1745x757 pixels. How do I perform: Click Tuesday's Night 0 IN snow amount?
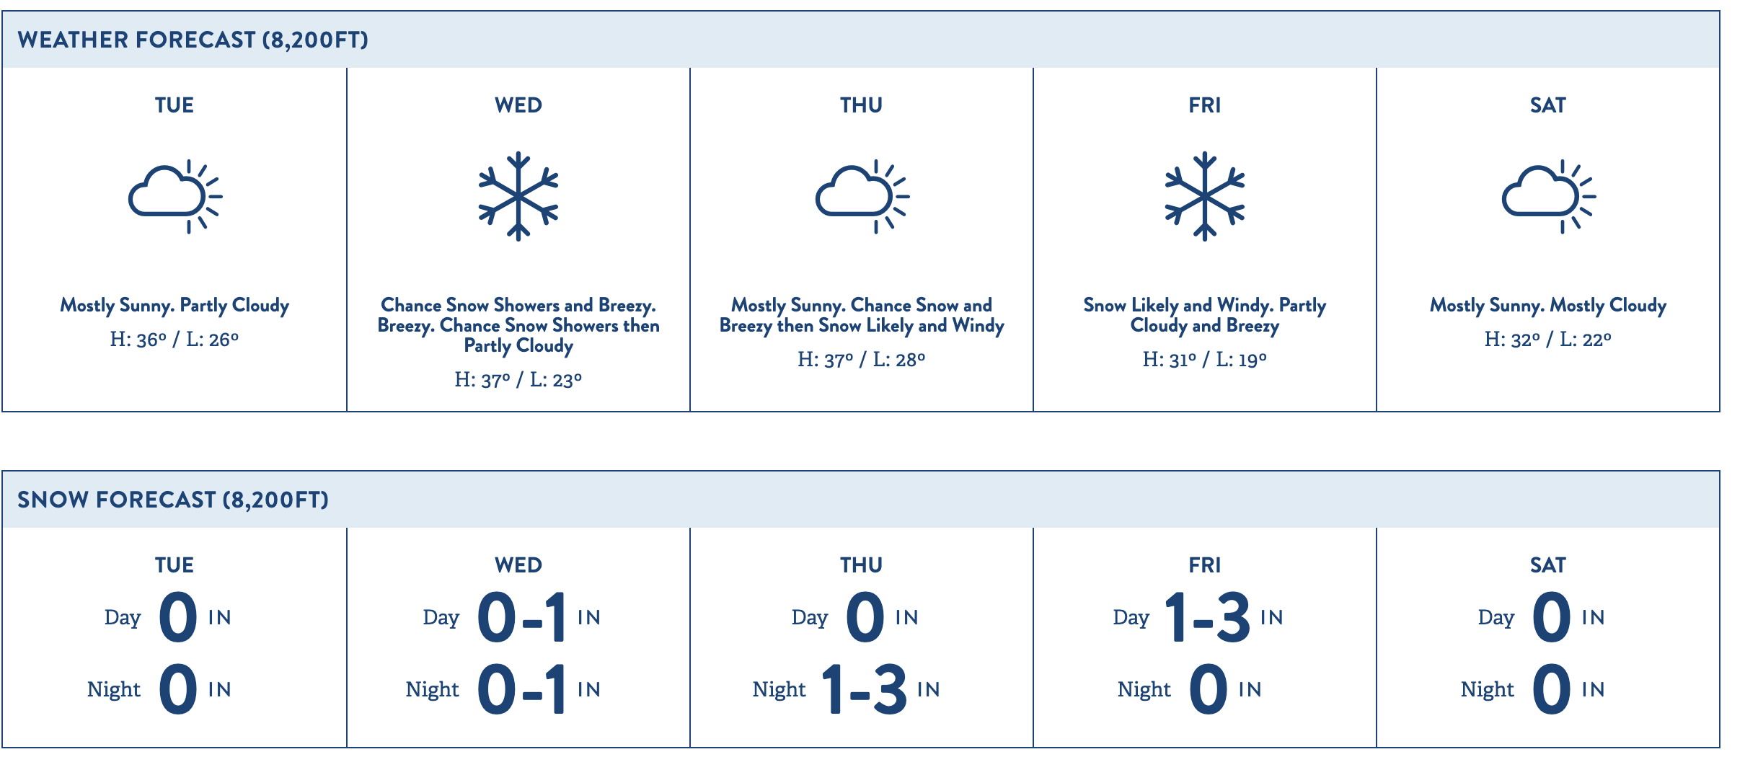(x=159, y=690)
